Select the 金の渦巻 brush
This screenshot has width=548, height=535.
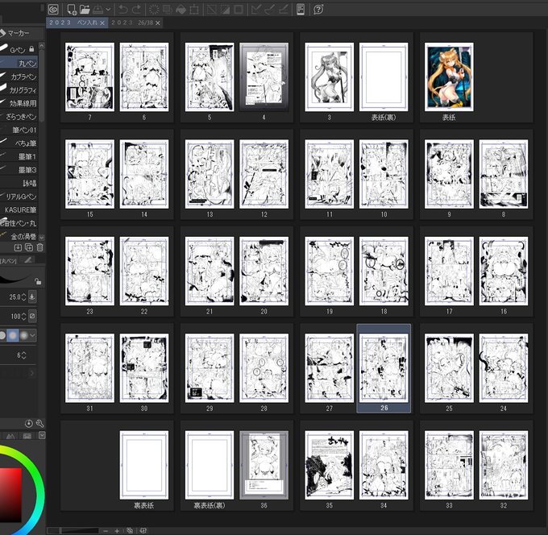click(19, 236)
